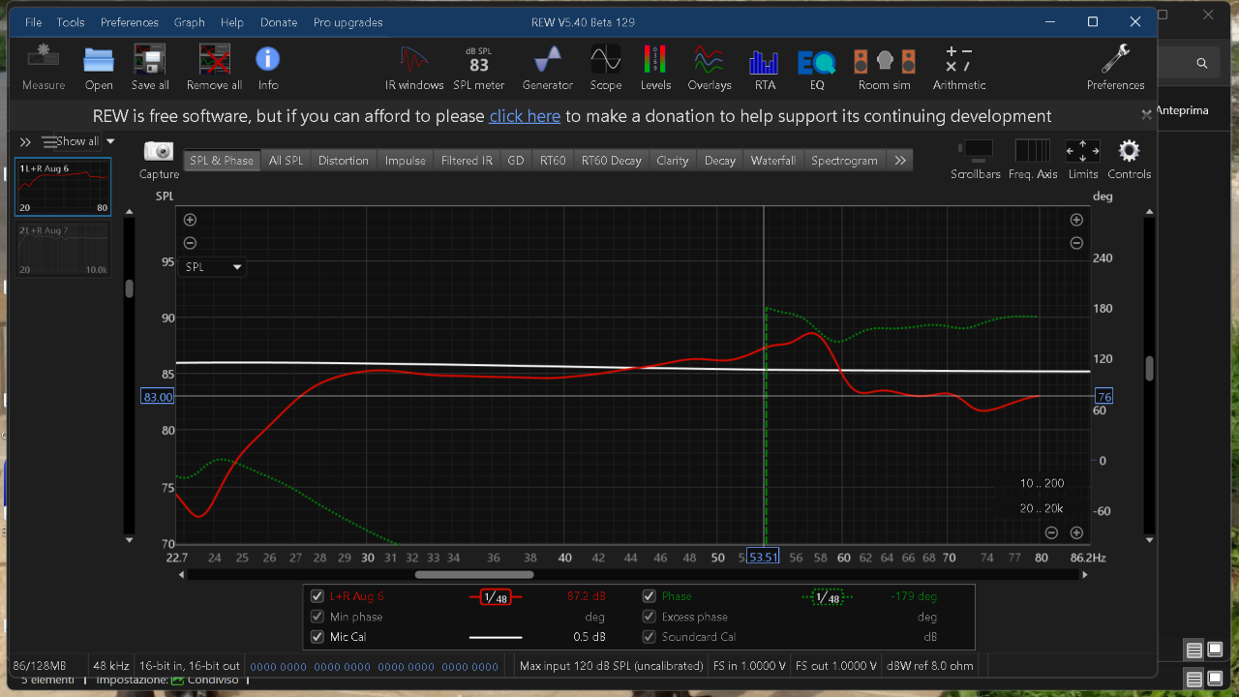
Task: Collapse the measurements panel with >> arrows
Action: [25, 142]
